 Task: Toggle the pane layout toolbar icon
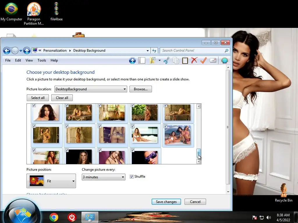pos(142,60)
